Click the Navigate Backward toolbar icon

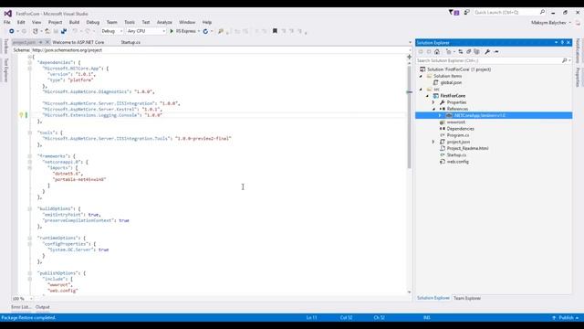point(12,31)
